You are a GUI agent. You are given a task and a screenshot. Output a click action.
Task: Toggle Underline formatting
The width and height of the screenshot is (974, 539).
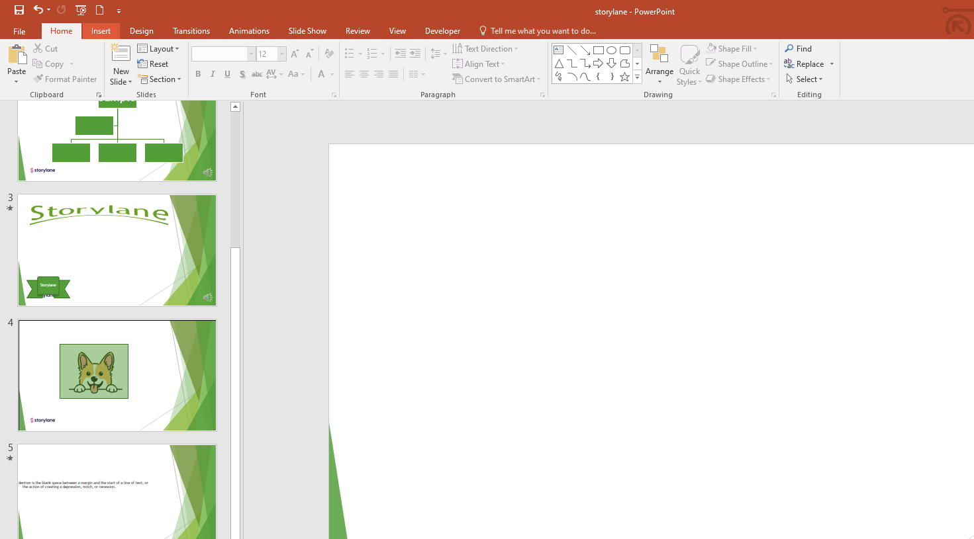pyautogui.click(x=227, y=74)
